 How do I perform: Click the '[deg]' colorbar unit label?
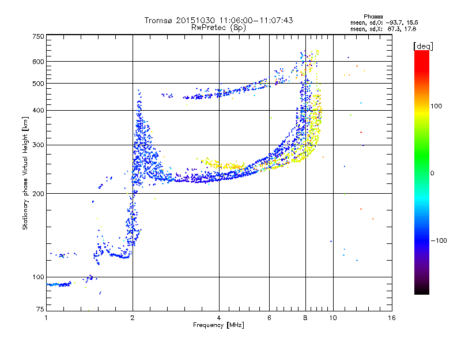point(423,46)
